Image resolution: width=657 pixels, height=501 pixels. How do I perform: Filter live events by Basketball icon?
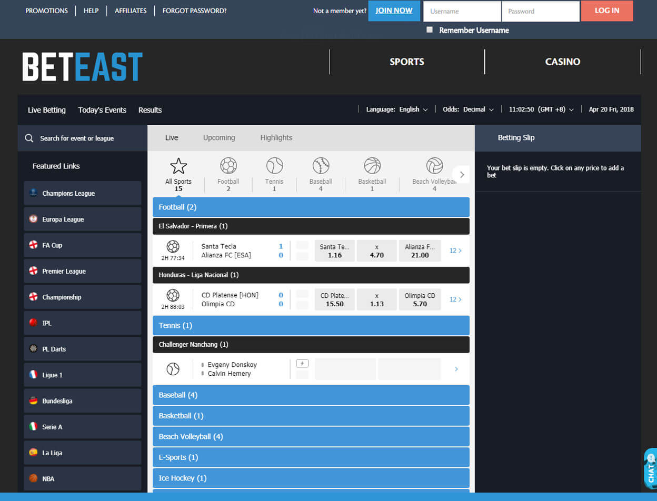pos(372,166)
